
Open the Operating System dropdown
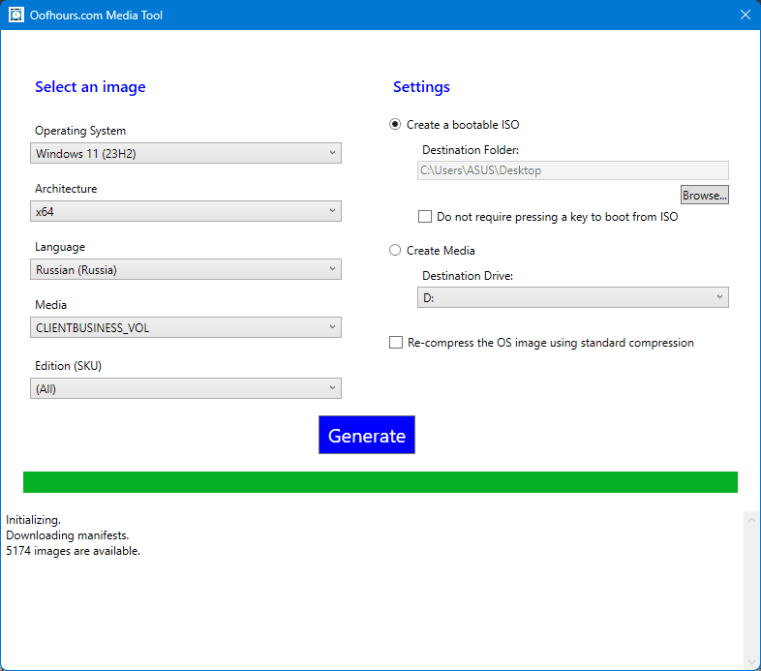[x=185, y=153]
